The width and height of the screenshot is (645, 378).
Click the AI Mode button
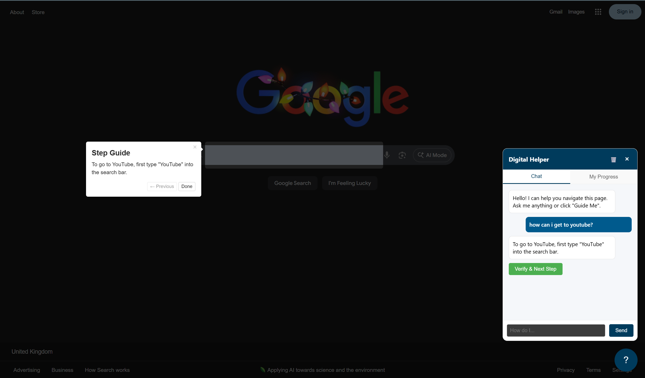pos(432,155)
